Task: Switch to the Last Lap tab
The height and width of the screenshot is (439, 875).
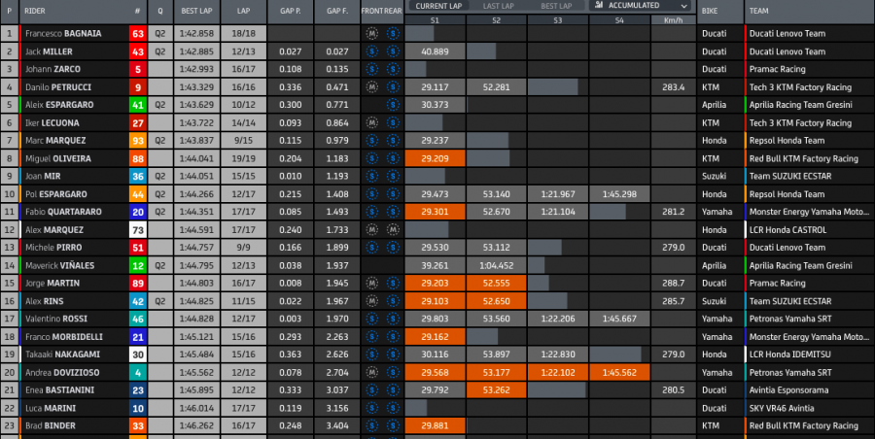Action: point(497,6)
